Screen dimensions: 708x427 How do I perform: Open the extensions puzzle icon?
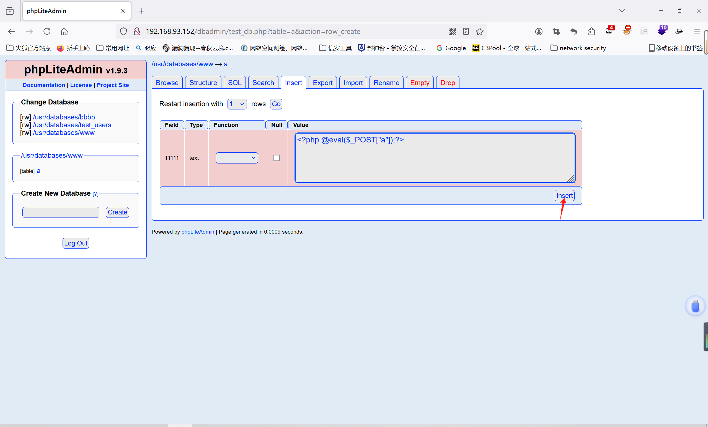pyautogui.click(x=591, y=31)
